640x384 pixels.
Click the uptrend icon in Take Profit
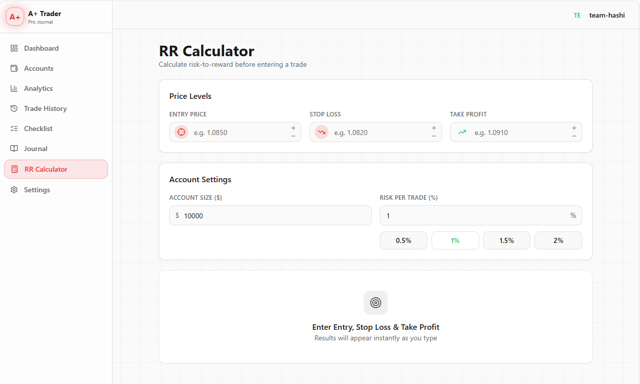(462, 132)
